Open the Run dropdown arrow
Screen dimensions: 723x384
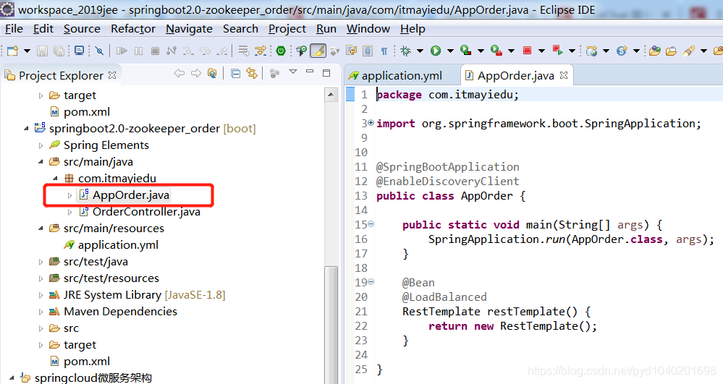click(x=450, y=51)
